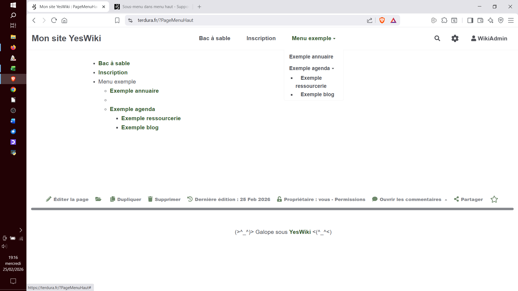Viewport: 518px width, 291px height.
Task: Click the Brave Shields lion icon
Action: (x=382, y=20)
